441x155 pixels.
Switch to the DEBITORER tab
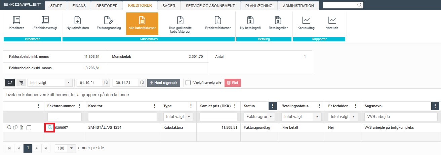[107, 6]
